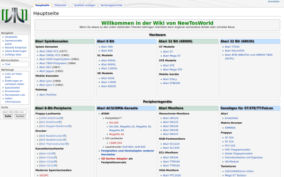The width and height of the screenshot is (284, 177).
Task: Open the Atari Jaguar article
Action: coord(47,71)
